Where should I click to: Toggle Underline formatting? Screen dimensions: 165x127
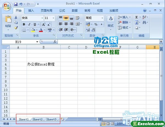point(35,25)
